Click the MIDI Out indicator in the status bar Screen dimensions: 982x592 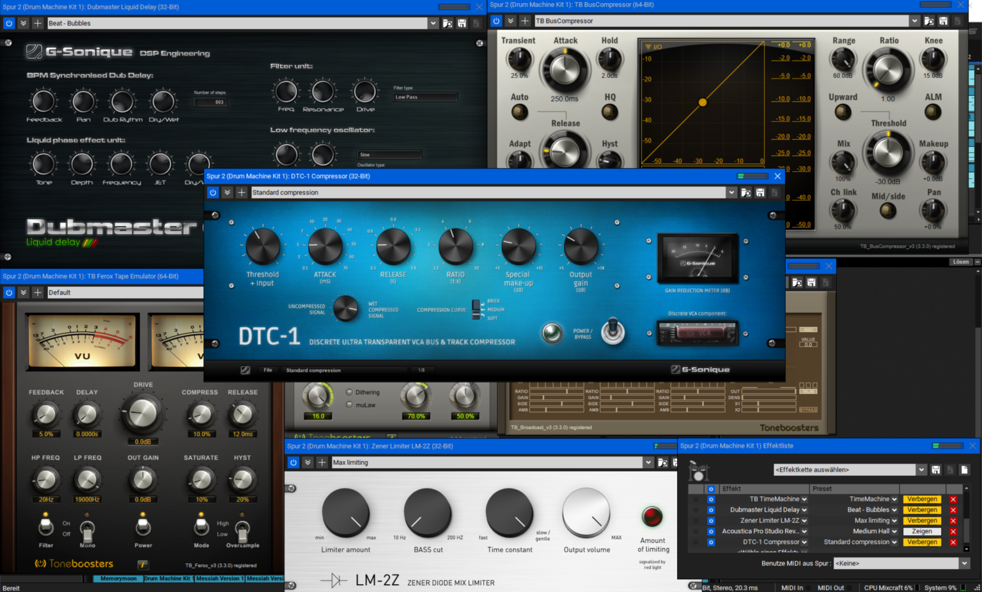[x=834, y=587]
